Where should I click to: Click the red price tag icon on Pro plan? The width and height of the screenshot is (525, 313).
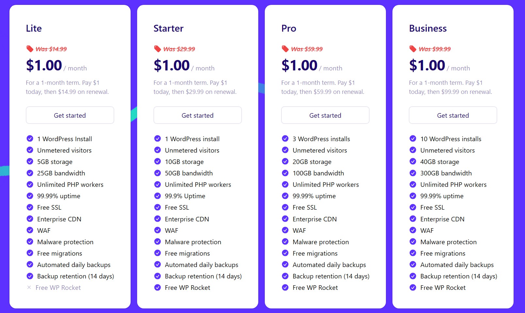click(285, 48)
